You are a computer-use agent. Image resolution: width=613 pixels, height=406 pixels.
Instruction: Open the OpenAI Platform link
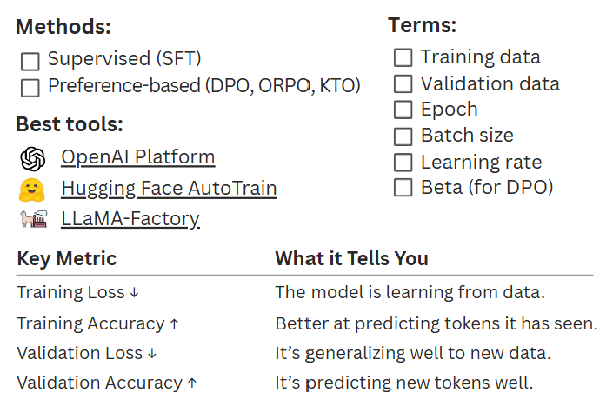click(137, 158)
